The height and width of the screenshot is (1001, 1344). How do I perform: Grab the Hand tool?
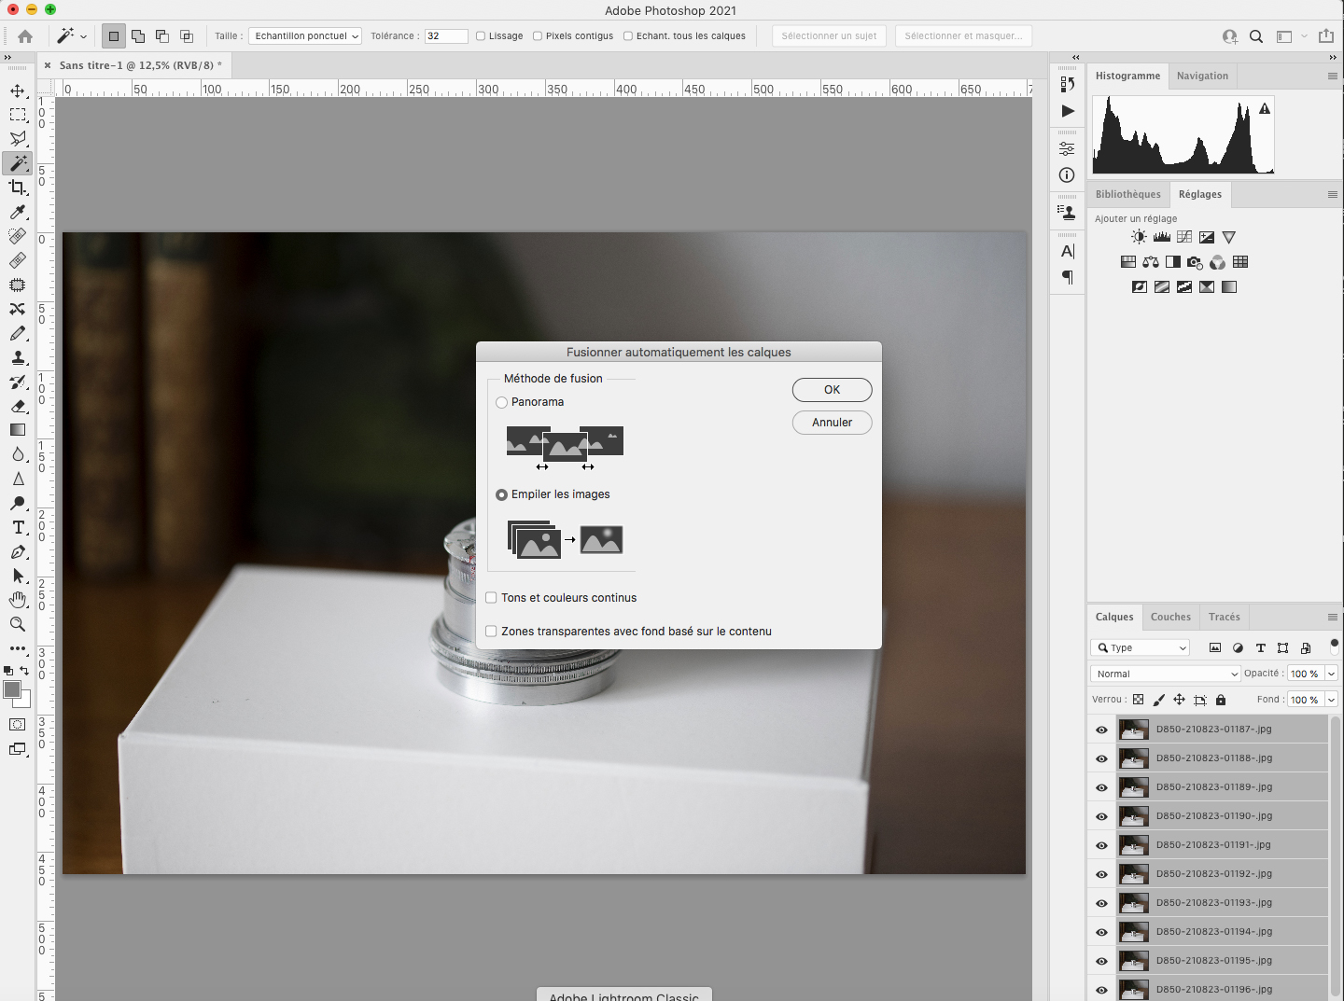click(x=18, y=600)
